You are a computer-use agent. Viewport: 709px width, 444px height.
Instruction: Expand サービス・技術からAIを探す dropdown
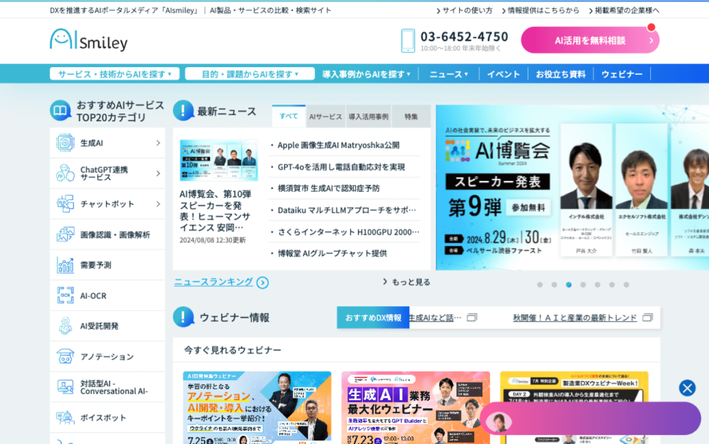click(x=114, y=74)
